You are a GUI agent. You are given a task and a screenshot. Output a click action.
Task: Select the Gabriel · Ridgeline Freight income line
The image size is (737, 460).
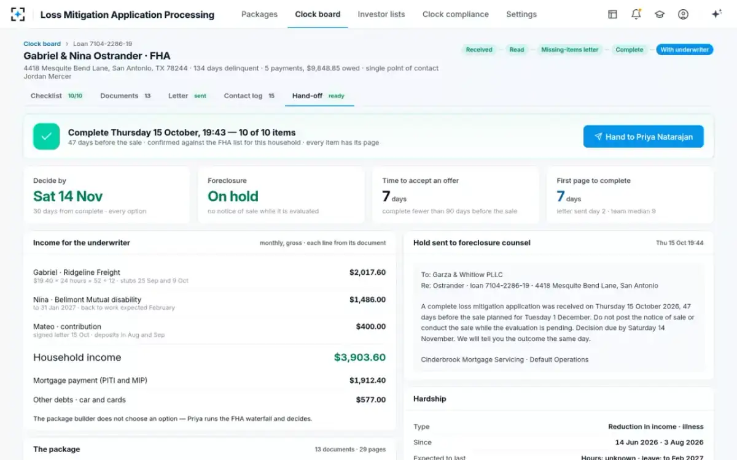(209, 276)
